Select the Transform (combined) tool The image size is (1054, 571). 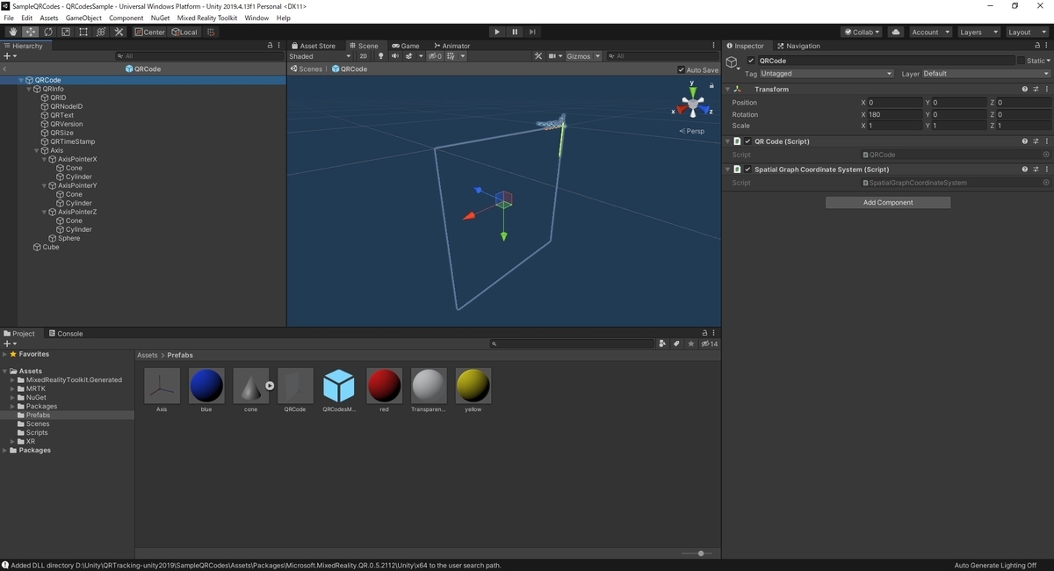click(101, 32)
